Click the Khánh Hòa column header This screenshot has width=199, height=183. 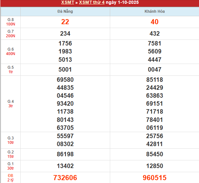154,11
